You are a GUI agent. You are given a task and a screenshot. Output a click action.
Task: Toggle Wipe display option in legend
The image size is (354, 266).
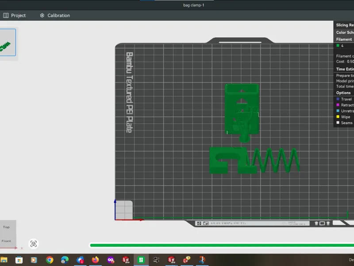tap(343, 117)
